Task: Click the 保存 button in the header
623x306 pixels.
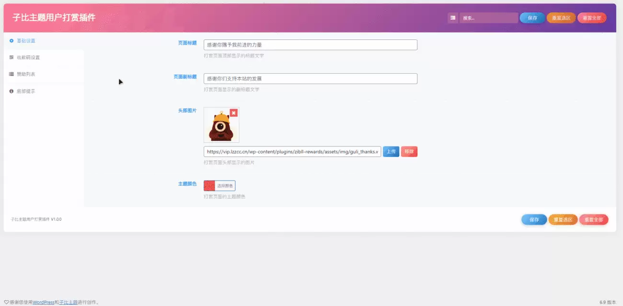Action: pyautogui.click(x=532, y=18)
